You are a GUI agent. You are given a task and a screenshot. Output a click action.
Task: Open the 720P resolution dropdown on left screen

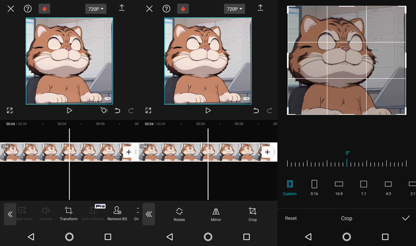pos(96,9)
